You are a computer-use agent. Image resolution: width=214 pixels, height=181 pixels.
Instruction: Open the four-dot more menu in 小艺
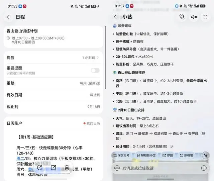[x=205, y=17]
